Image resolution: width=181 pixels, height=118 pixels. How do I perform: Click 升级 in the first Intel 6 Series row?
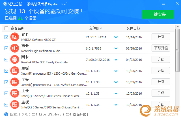(161, 93)
